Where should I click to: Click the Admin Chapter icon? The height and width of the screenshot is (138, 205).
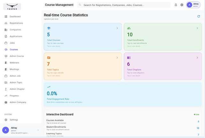point(6,89)
